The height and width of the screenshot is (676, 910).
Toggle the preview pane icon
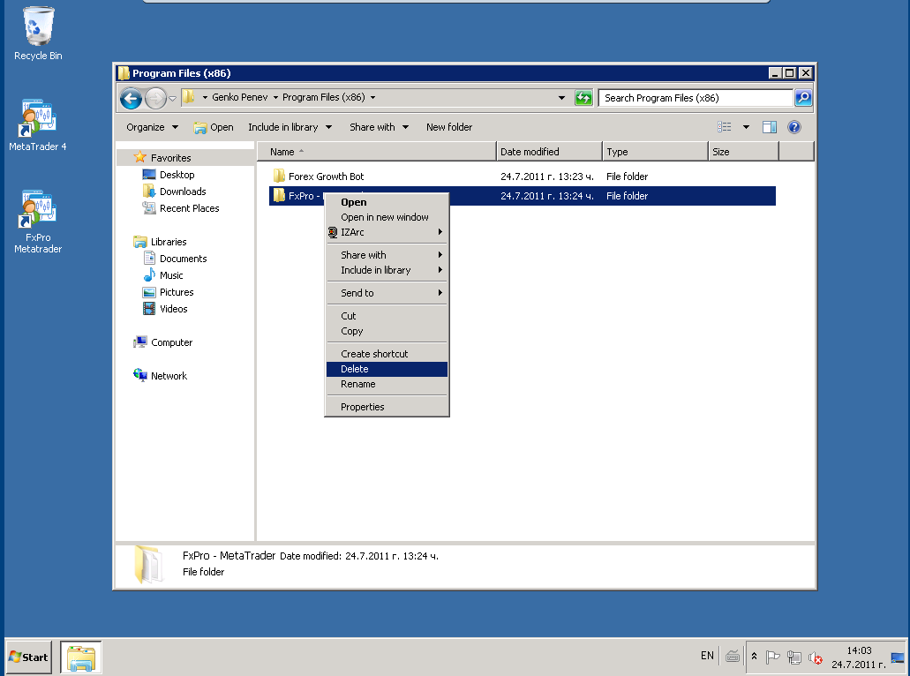(x=770, y=127)
